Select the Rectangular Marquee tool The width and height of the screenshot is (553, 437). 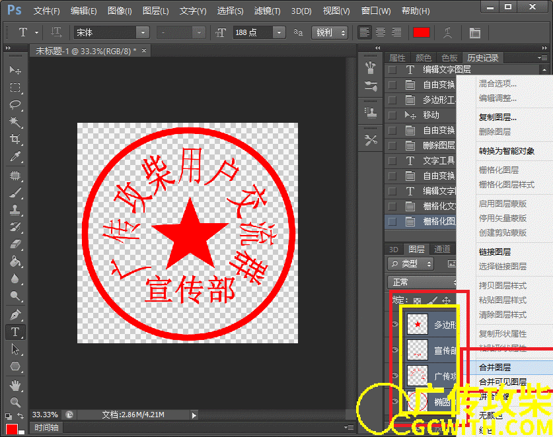tap(15, 87)
